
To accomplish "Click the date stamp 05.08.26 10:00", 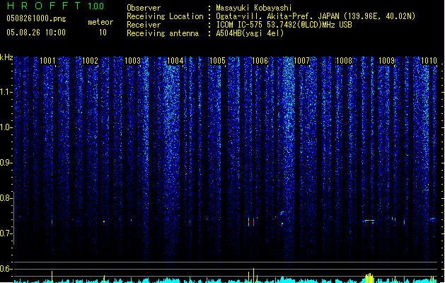I will click(36, 33).
